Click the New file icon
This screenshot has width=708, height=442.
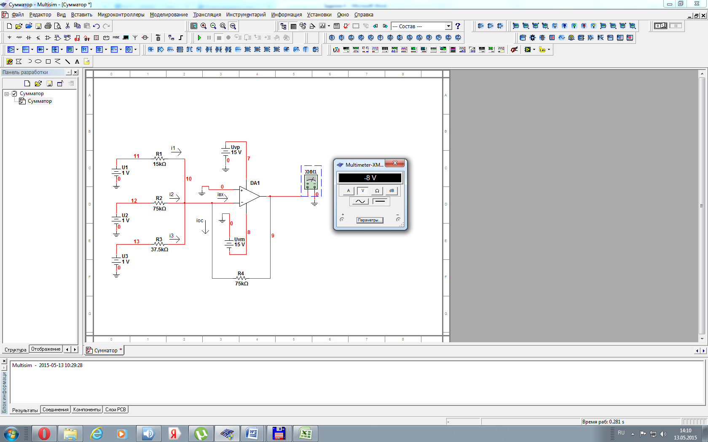click(x=10, y=26)
